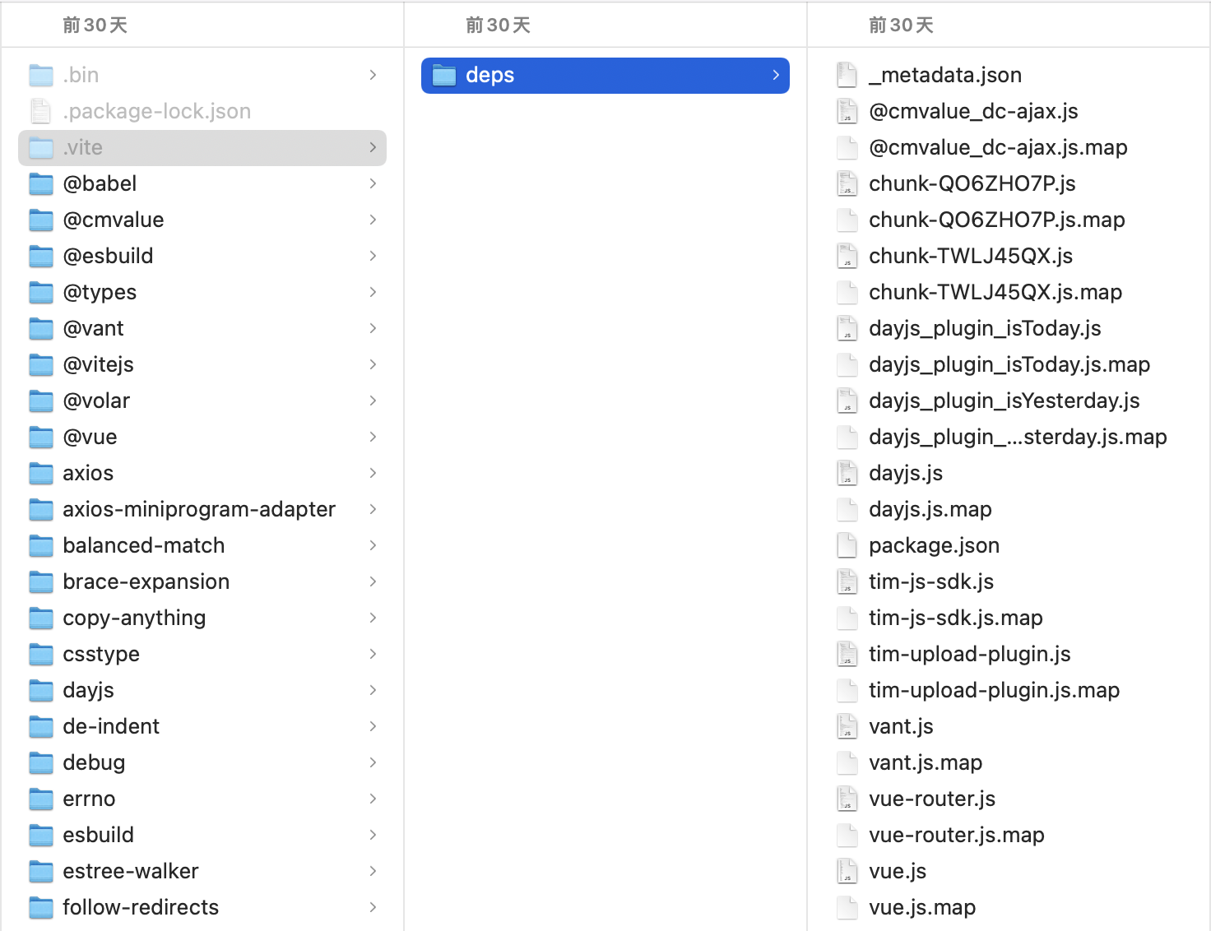The height and width of the screenshot is (931, 1211).
Task: Select the debug folder name
Action: [x=94, y=763]
